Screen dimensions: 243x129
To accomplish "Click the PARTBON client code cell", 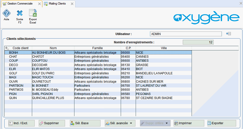I will [x=18, y=85].
